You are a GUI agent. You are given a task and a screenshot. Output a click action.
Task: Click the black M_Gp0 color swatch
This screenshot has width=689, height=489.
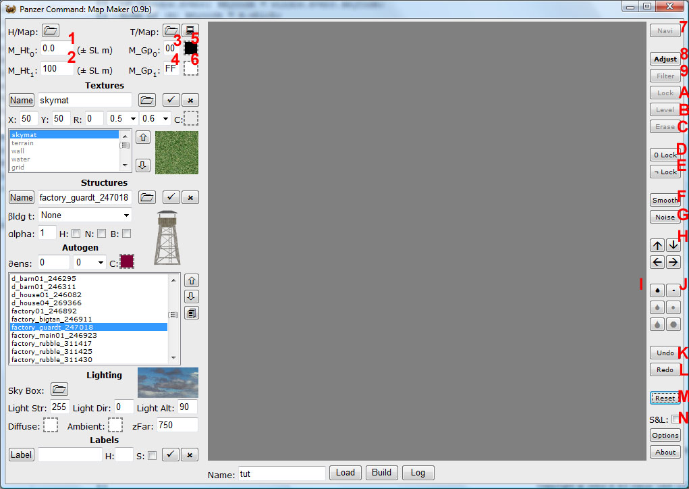pos(191,48)
